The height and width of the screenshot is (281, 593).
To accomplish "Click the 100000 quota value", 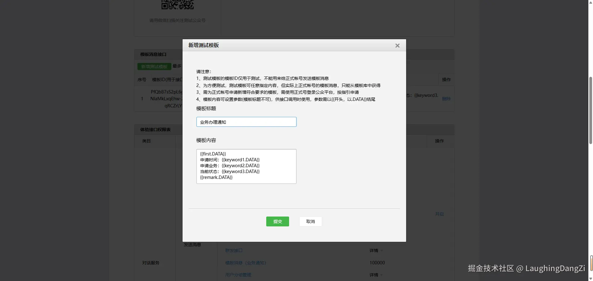I will tap(377, 263).
